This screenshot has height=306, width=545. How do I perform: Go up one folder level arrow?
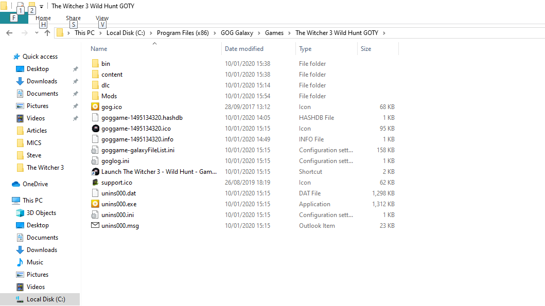click(x=47, y=33)
